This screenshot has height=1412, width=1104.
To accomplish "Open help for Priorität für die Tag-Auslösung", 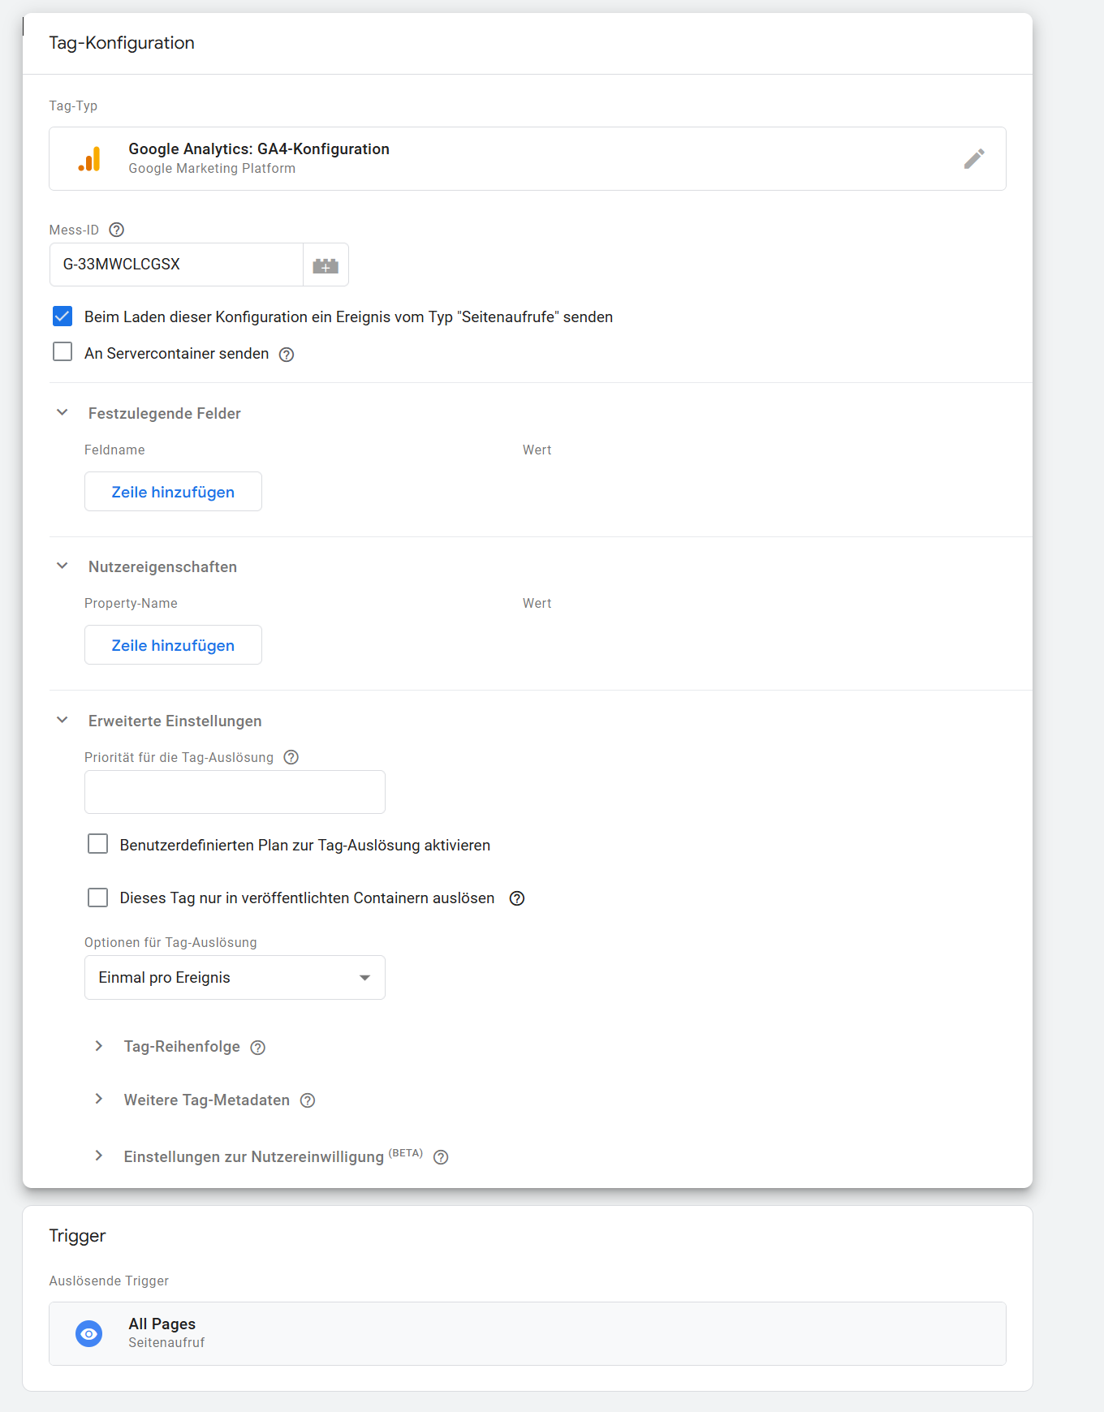I will pyautogui.click(x=291, y=757).
